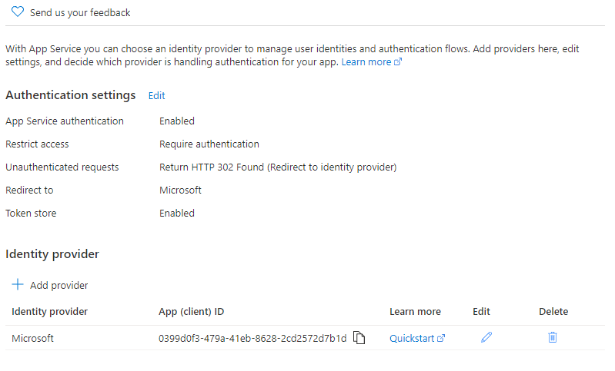Click Add provider text
Viewport: 615px width, 371px height.
pyautogui.click(x=59, y=285)
